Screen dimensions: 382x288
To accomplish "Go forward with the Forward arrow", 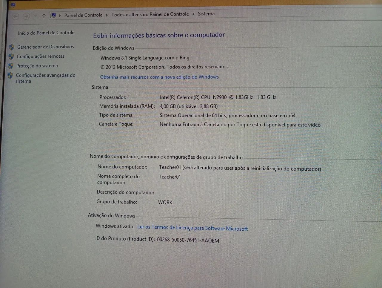I will point(26,16).
